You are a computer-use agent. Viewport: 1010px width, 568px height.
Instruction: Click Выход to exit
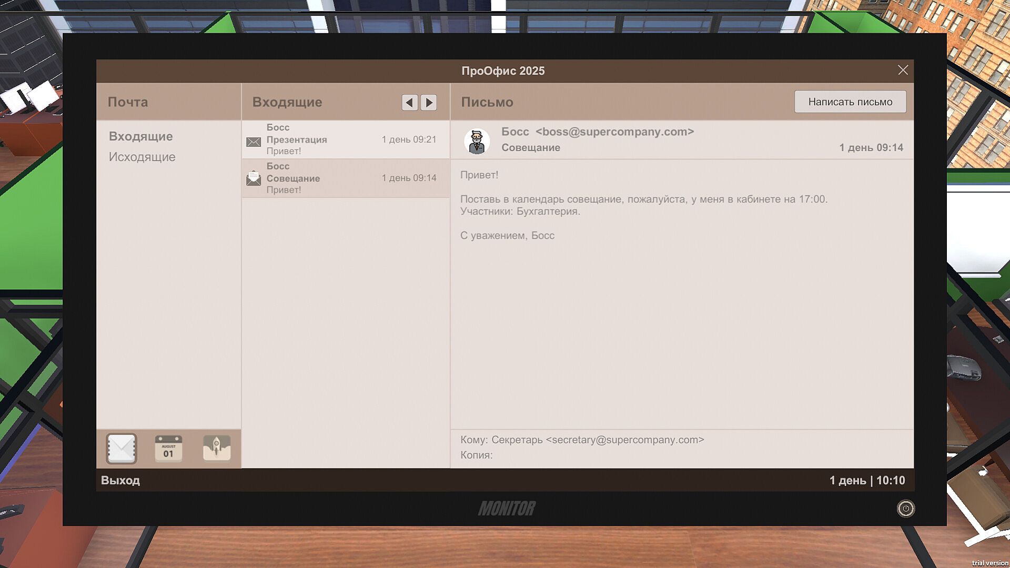pyautogui.click(x=120, y=480)
